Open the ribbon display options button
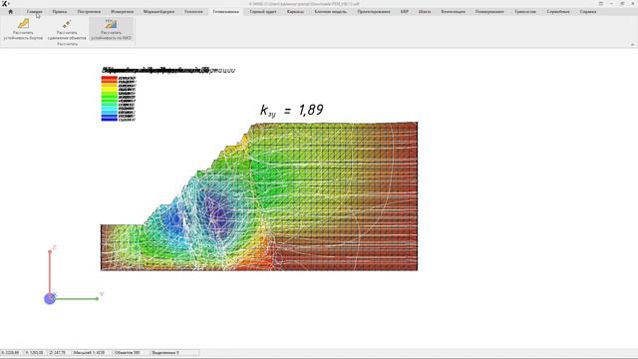 [x=601, y=4]
